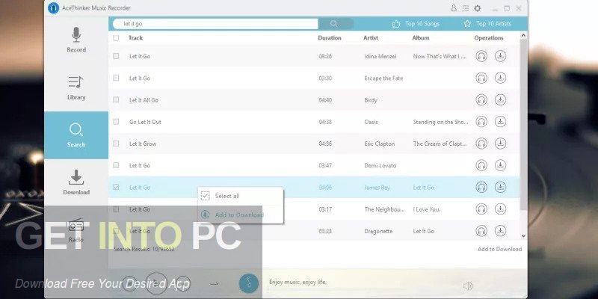Open the Download section in sidebar
Image resolution: width=598 pixels, height=299 pixels.
(x=76, y=182)
